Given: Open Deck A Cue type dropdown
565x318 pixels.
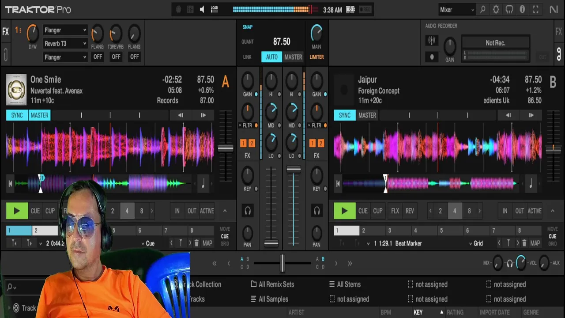Looking at the screenshot, I should click(x=148, y=243).
